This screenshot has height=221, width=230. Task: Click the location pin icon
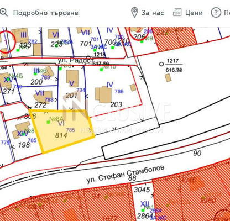click(x=134, y=13)
